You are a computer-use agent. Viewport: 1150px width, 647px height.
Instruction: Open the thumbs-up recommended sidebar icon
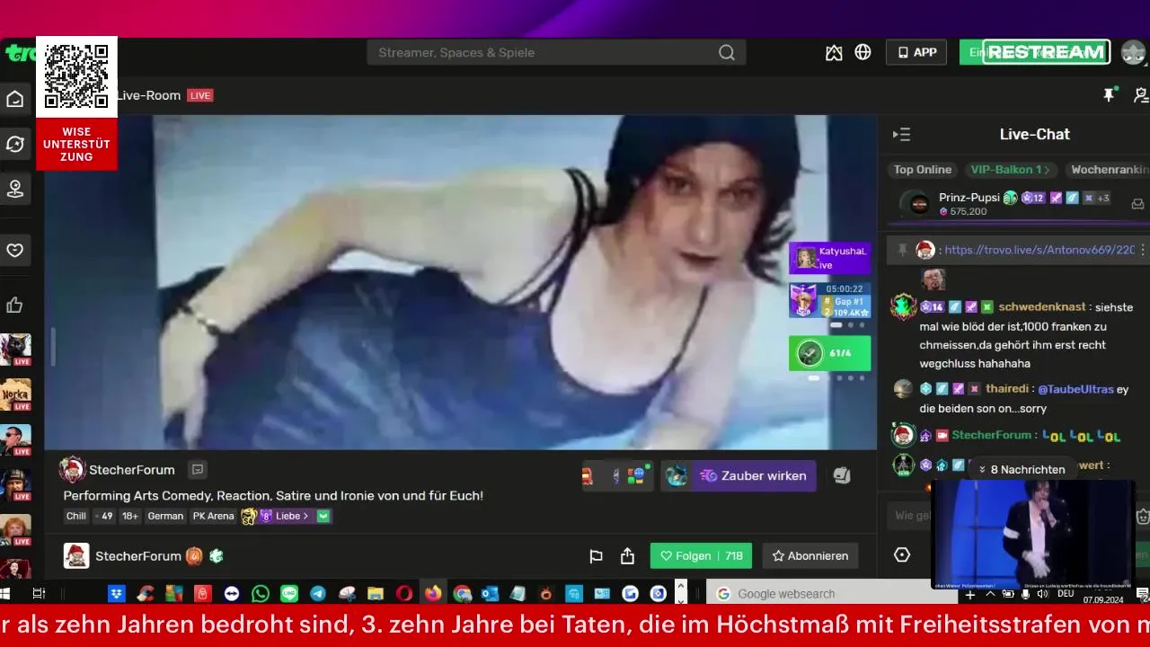pos(14,306)
